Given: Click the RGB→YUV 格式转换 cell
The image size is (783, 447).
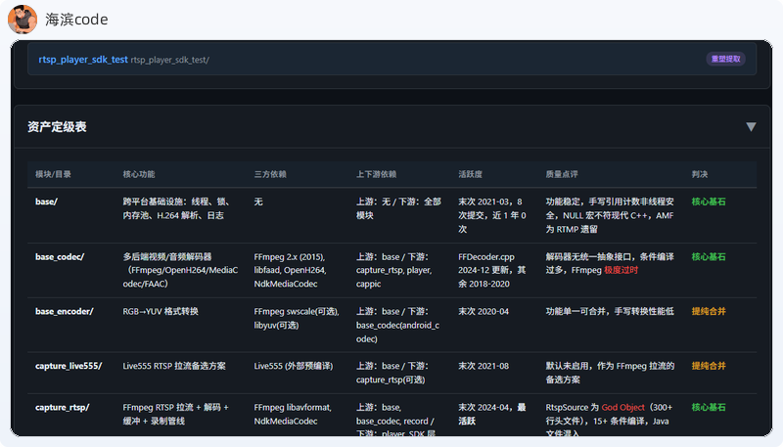Looking at the screenshot, I should tap(161, 311).
